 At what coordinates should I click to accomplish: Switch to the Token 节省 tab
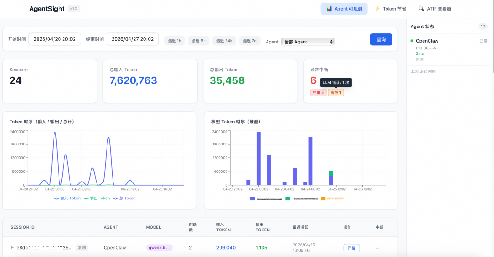point(390,9)
